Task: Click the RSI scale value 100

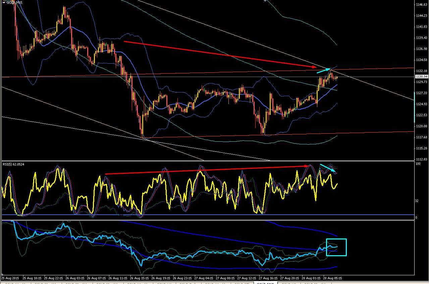Action: [x=418, y=164]
